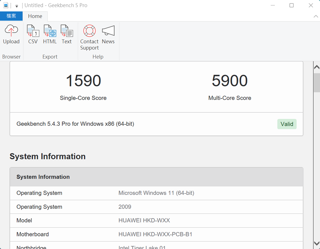The width and height of the screenshot is (320, 249).
Task: Open the News megaphone icon
Action: (x=108, y=34)
